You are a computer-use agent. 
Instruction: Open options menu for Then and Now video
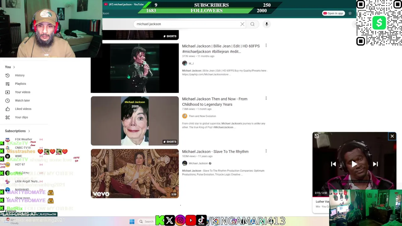coord(266,99)
